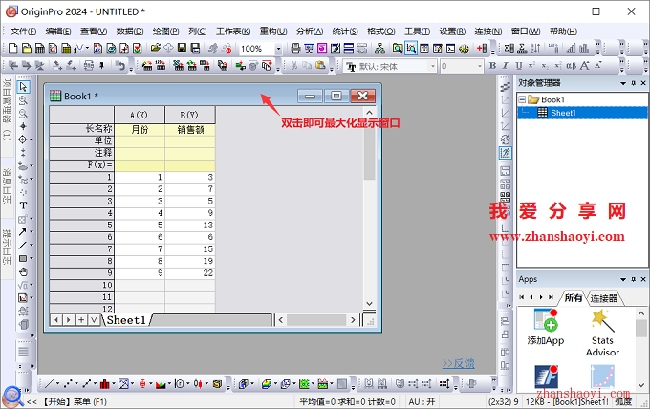
Task: Open the zoom percentage 100% dropdown
Action: coord(278,49)
